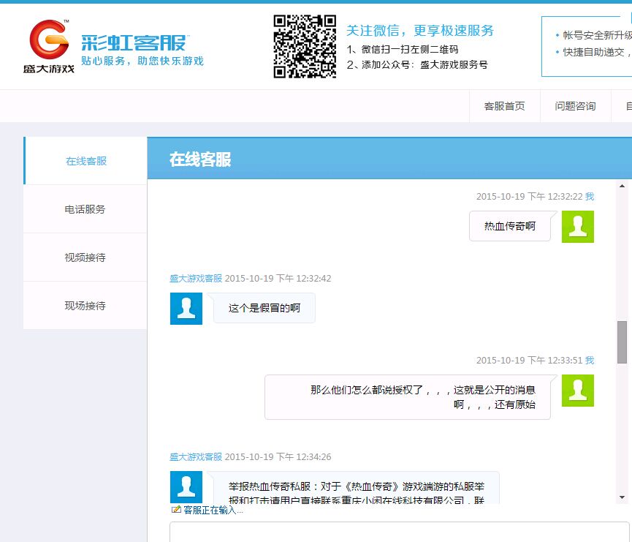Screen dimensions: 632x542
Task: Open the 电话服务 sidebar tab
Action: point(85,209)
